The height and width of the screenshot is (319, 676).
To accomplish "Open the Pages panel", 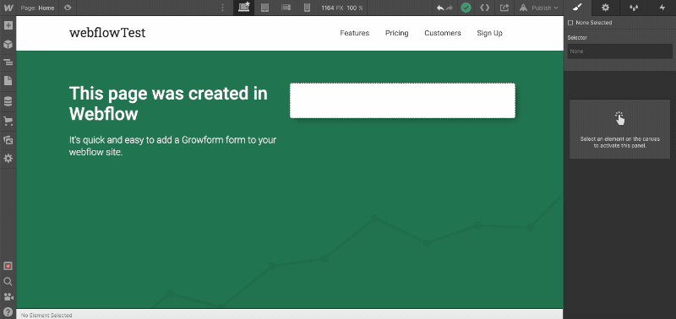I will [x=8, y=81].
